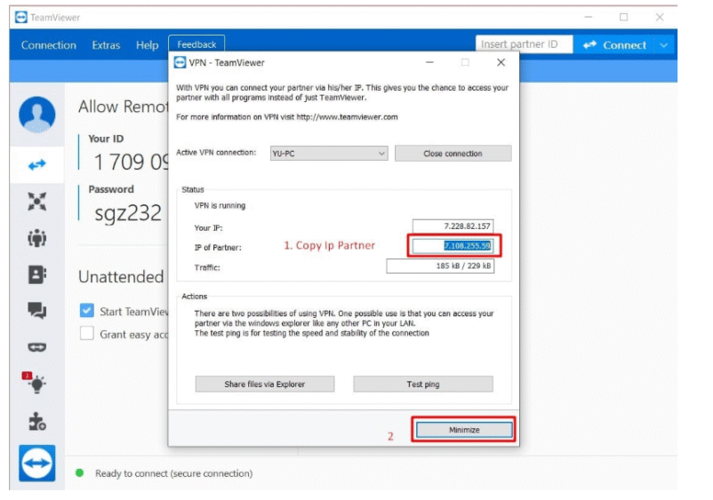This screenshot has height=500, width=713.
Task: Close the main TeamViewer window
Action: 660,17
